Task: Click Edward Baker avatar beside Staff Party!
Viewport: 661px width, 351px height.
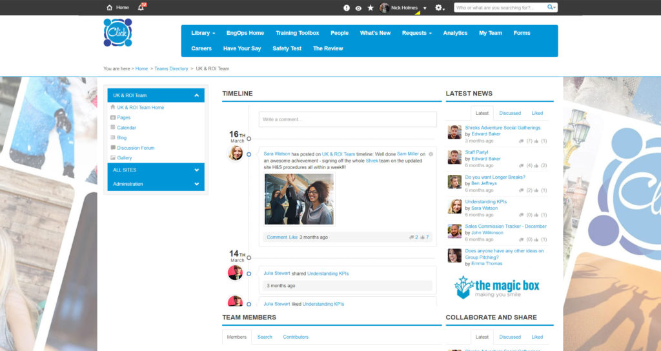Action: click(454, 157)
